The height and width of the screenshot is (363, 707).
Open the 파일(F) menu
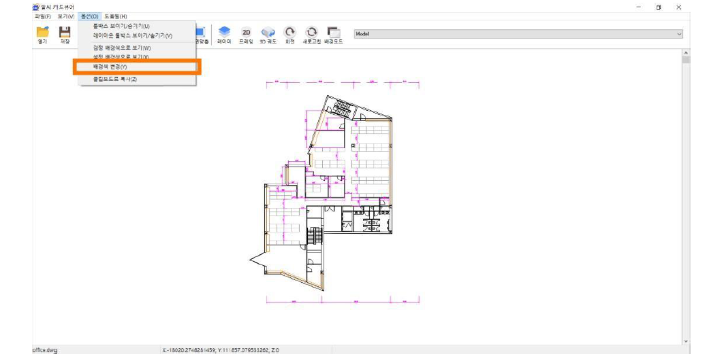(43, 16)
